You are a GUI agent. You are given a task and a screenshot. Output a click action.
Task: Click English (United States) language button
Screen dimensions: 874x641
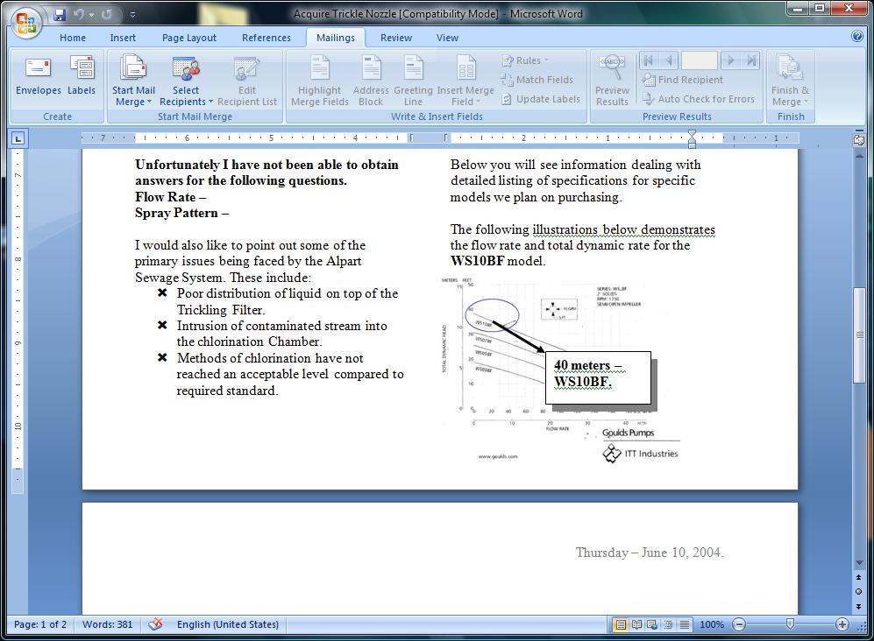[x=227, y=624]
